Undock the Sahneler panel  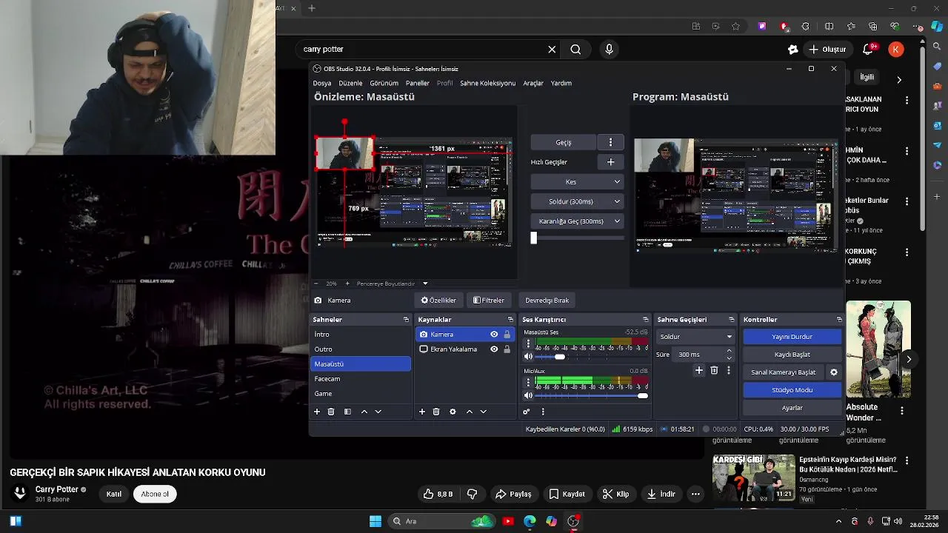tap(406, 320)
